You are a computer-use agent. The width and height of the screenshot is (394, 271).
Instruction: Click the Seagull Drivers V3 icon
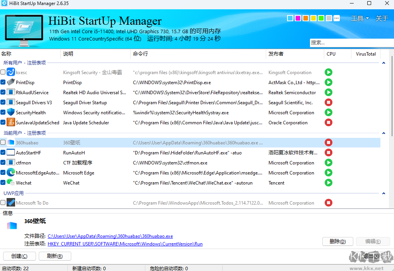tap(11, 102)
